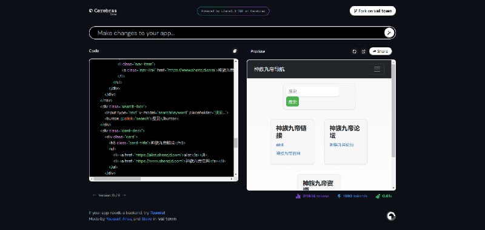Click the code panel's vertical scrollbar thumb
Screen dimensions: 485x230
tap(236, 143)
